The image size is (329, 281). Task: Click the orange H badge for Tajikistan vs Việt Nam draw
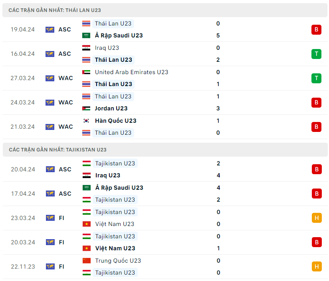click(x=317, y=218)
